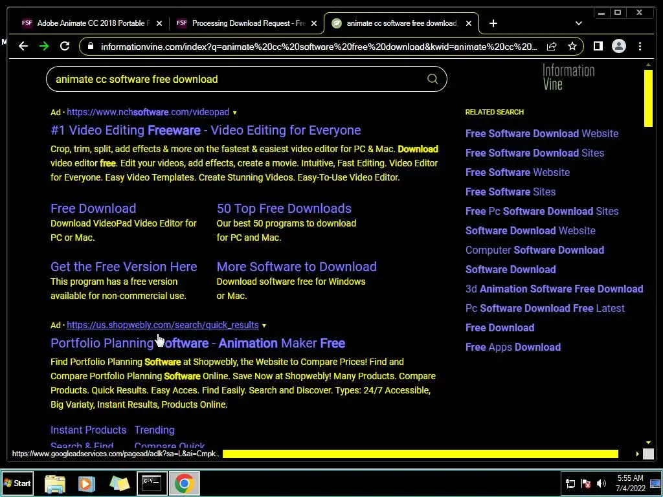Switch to Processing Download Request tab
Image resolution: width=663 pixels, height=497 pixels.
pos(247,23)
